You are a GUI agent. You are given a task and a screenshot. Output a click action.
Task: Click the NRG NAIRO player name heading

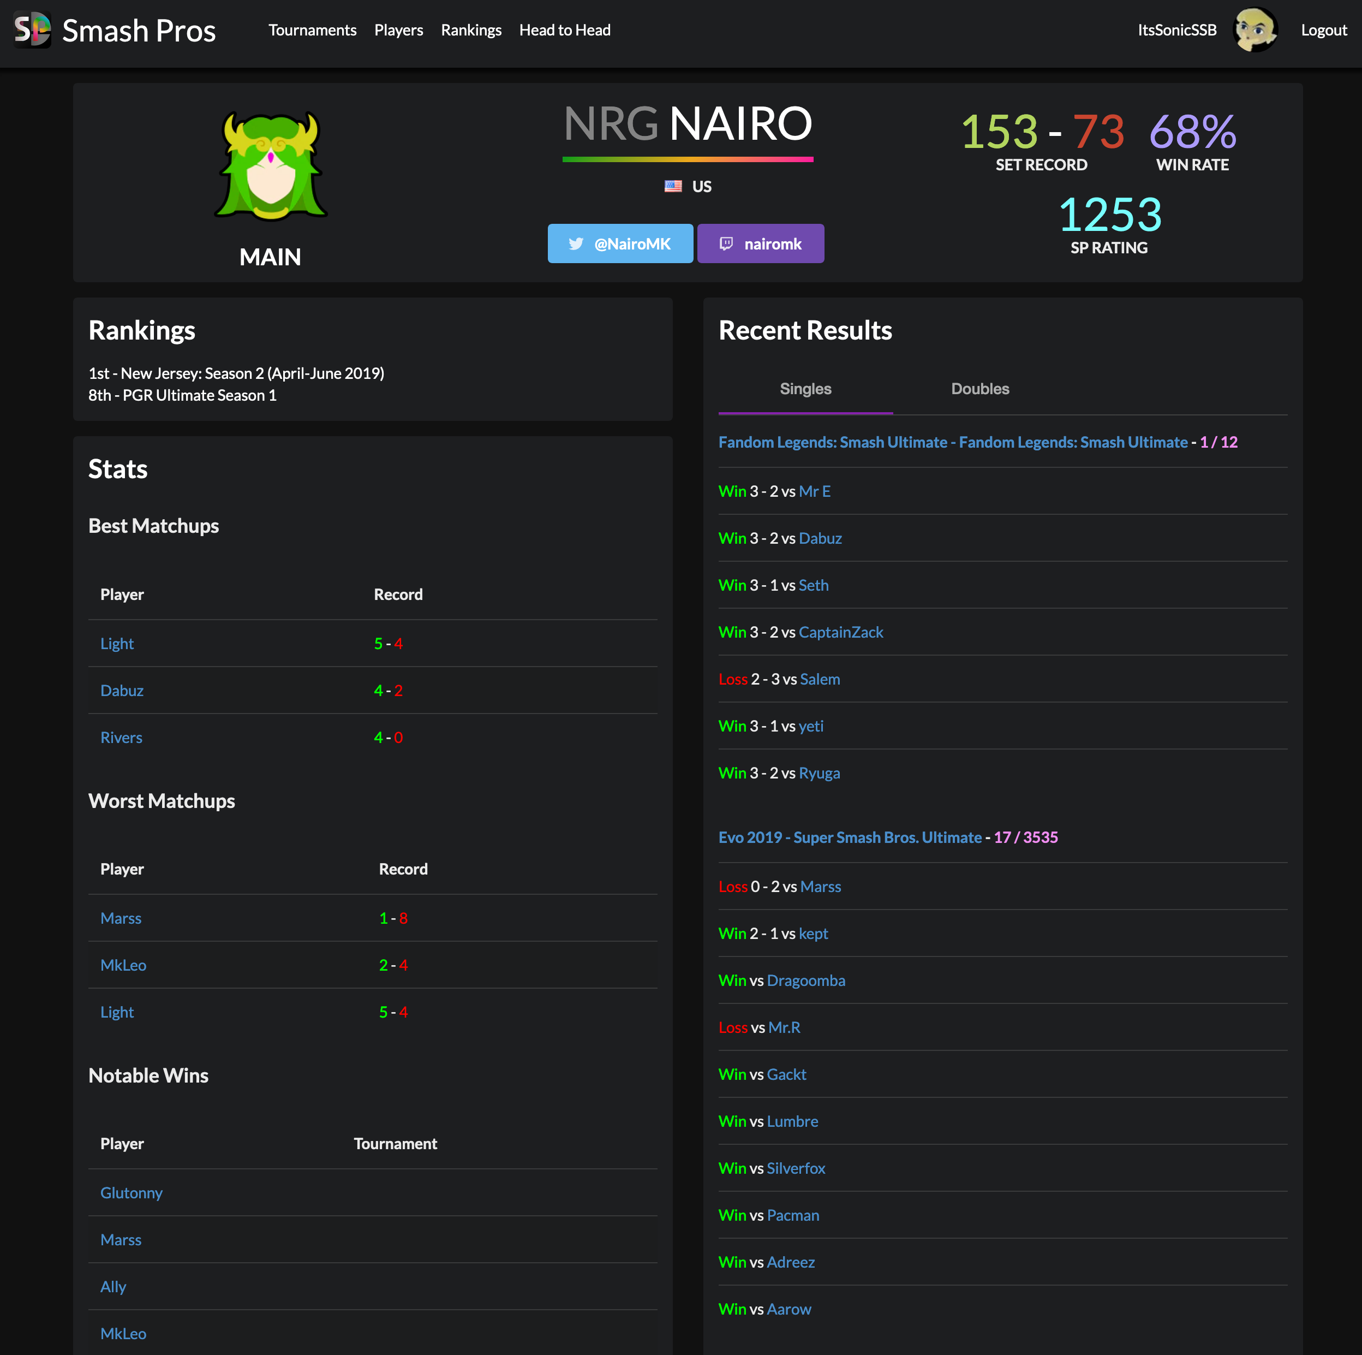tap(688, 124)
